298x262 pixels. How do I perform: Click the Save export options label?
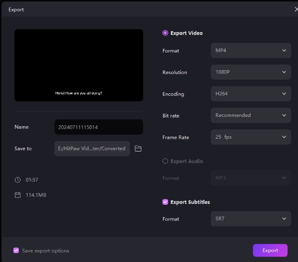coord(46,251)
